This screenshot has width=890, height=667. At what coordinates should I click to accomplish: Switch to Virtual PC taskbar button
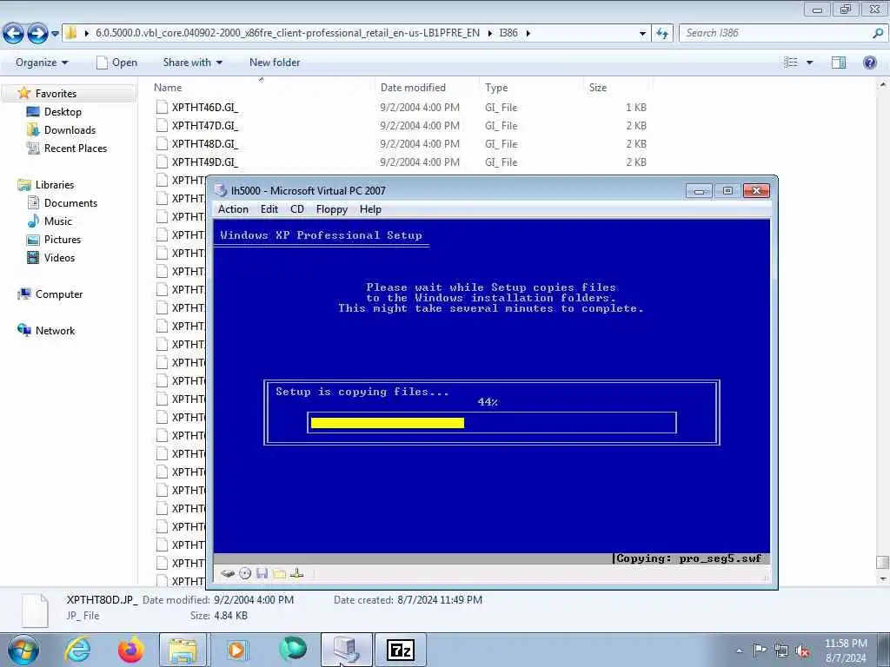(x=347, y=650)
